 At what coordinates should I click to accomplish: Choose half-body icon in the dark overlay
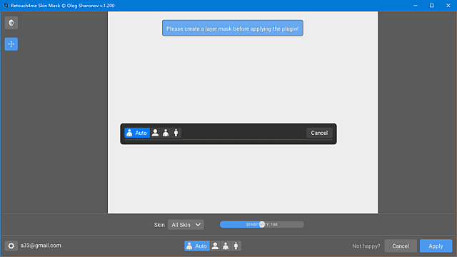(166, 133)
